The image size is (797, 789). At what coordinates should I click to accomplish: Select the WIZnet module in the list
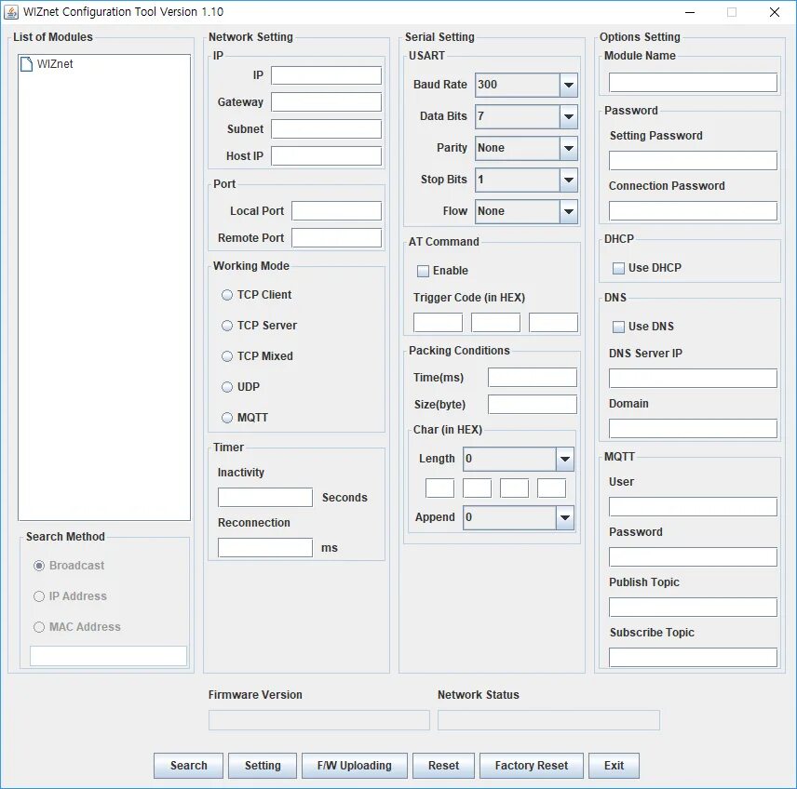coord(47,64)
